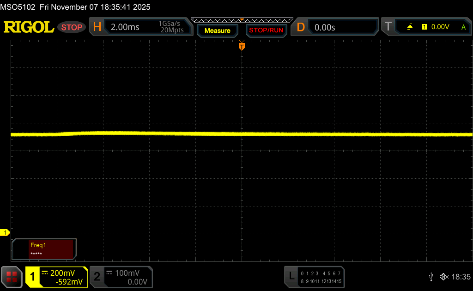Tap the orange D delay icon
473x291 pixels.
point(301,27)
